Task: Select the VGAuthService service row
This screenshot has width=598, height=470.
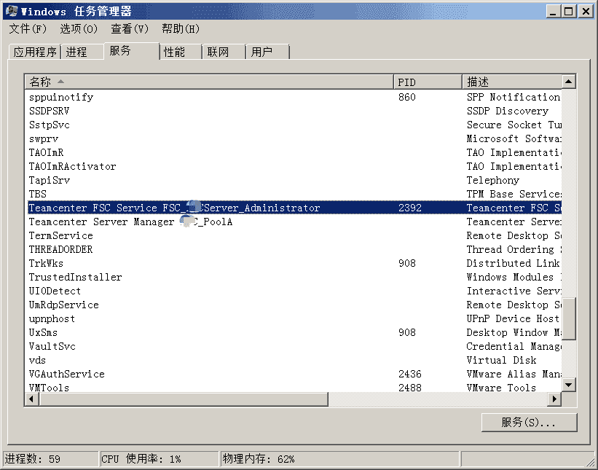Action: [294, 374]
